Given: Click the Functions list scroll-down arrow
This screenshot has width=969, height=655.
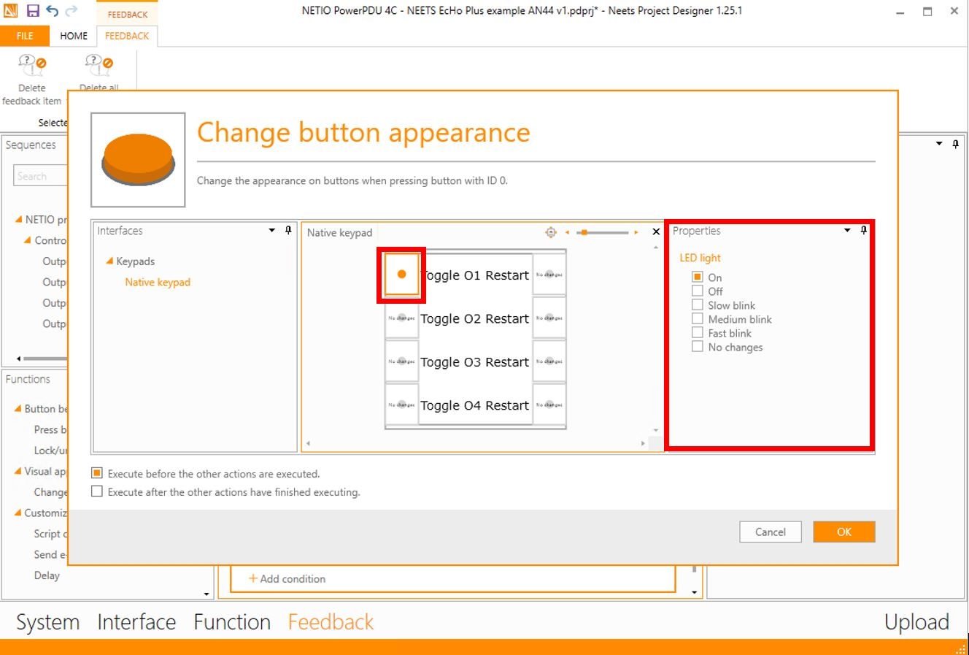Looking at the screenshot, I should pos(206,594).
